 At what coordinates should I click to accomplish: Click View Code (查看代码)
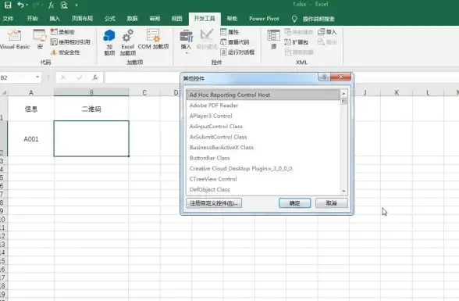click(234, 42)
